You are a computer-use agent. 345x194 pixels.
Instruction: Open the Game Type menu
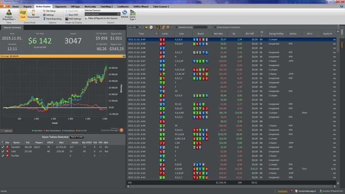click(133, 15)
